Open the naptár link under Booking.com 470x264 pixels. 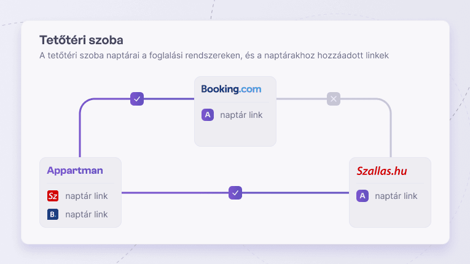(241, 115)
